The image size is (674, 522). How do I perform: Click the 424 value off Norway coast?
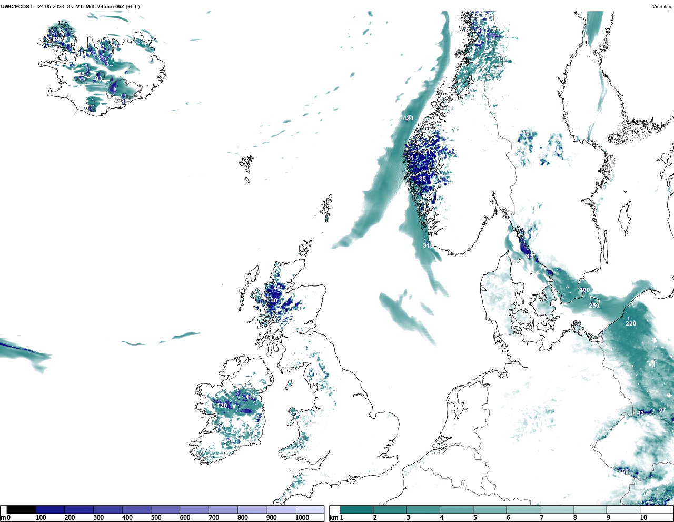pos(408,118)
